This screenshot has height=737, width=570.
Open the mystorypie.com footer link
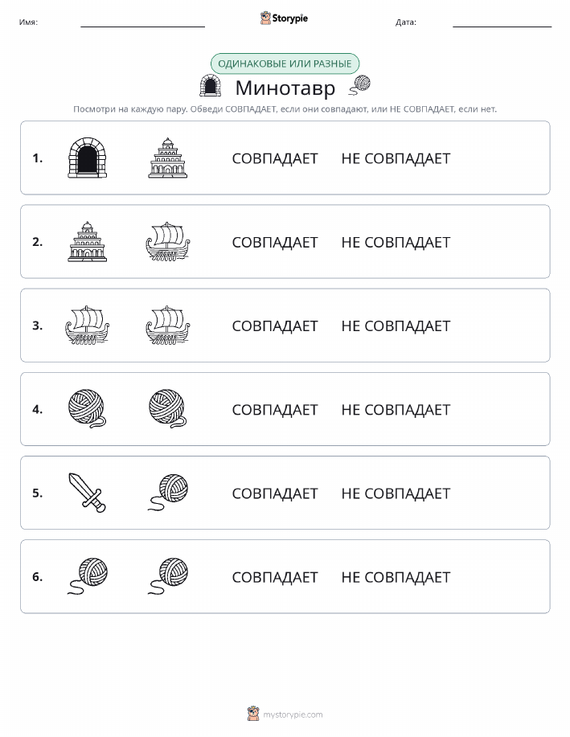point(285,714)
